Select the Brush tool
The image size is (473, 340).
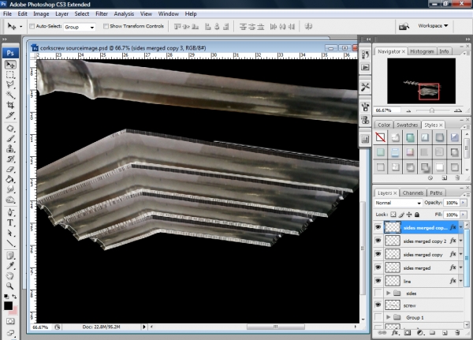[x=10, y=139]
